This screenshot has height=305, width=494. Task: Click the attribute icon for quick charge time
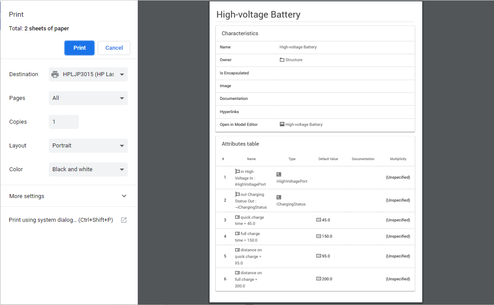click(x=237, y=217)
